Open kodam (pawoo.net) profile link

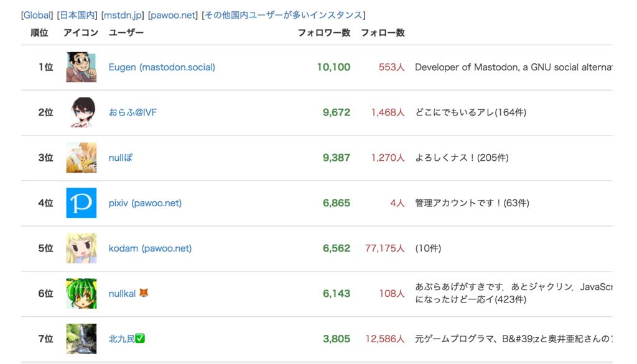click(x=150, y=248)
